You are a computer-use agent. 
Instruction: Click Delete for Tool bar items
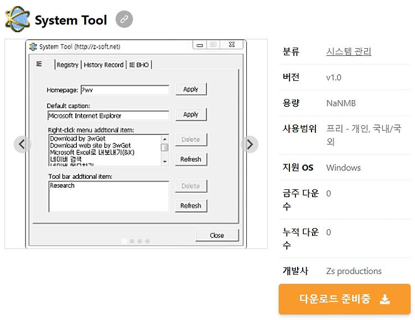(191, 186)
